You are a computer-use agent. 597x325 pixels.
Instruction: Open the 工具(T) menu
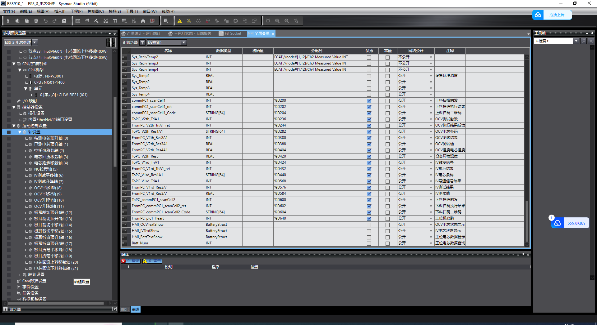click(132, 11)
